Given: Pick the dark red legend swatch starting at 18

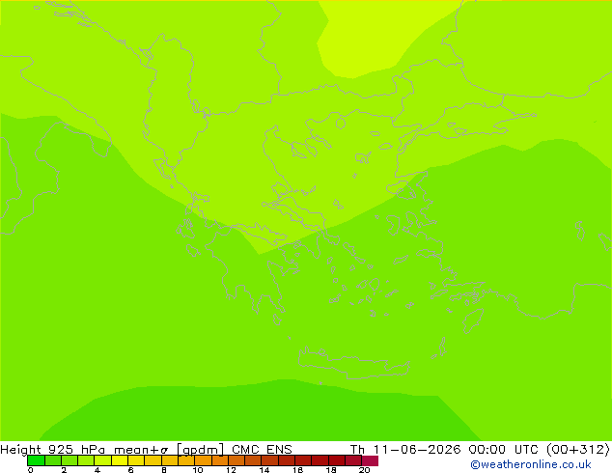Looking at the screenshot, I should click(337, 460).
